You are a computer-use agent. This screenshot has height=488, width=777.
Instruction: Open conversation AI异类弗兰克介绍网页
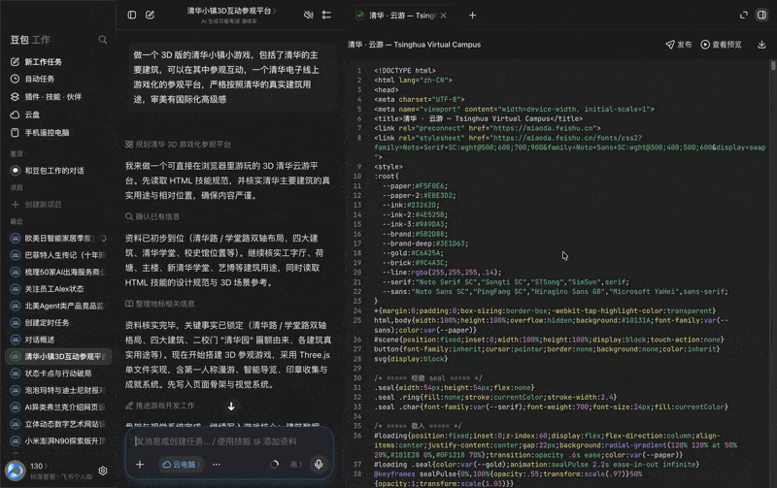coord(58,407)
